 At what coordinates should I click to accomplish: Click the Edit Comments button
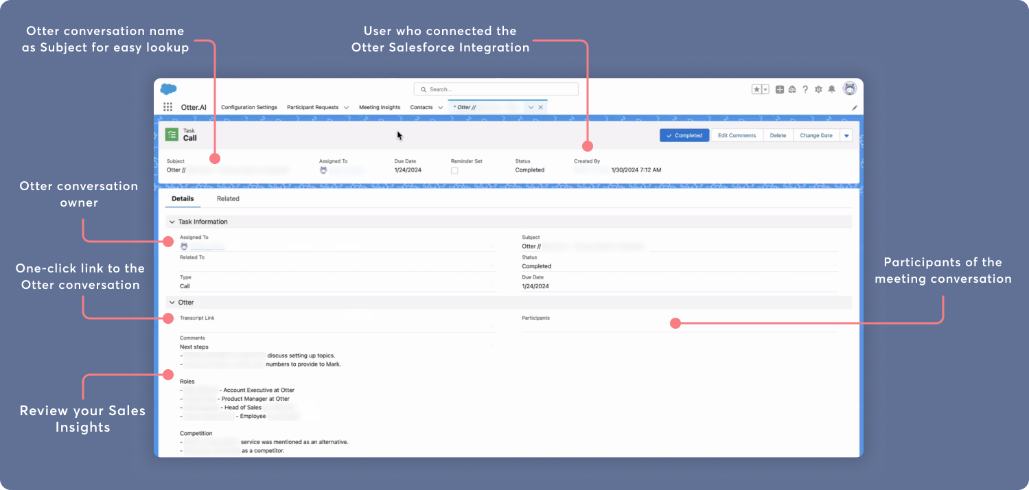click(x=737, y=136)
